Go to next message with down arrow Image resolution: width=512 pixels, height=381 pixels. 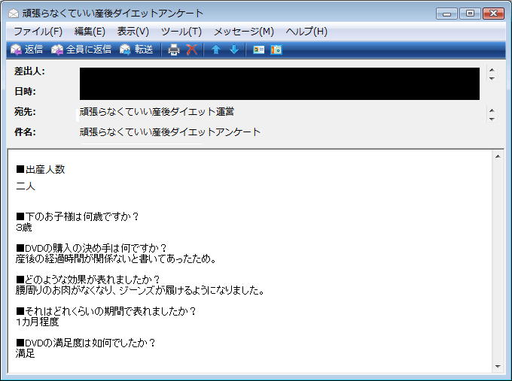[x=234, y=50]
